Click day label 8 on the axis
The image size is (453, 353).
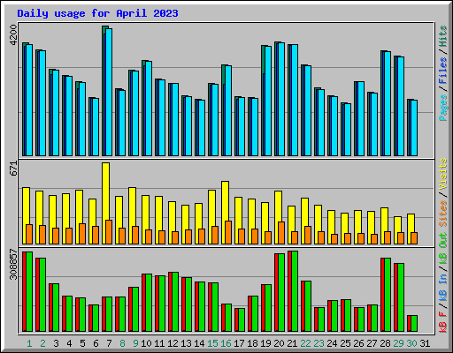(x=122, y=343)
